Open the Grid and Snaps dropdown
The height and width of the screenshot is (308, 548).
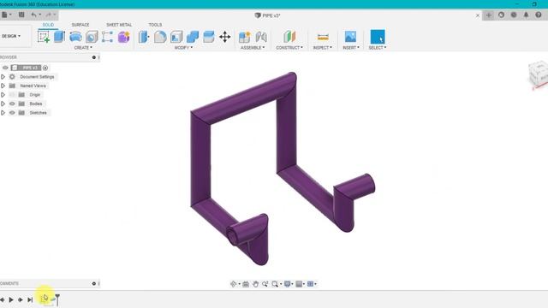pos(301,284)
